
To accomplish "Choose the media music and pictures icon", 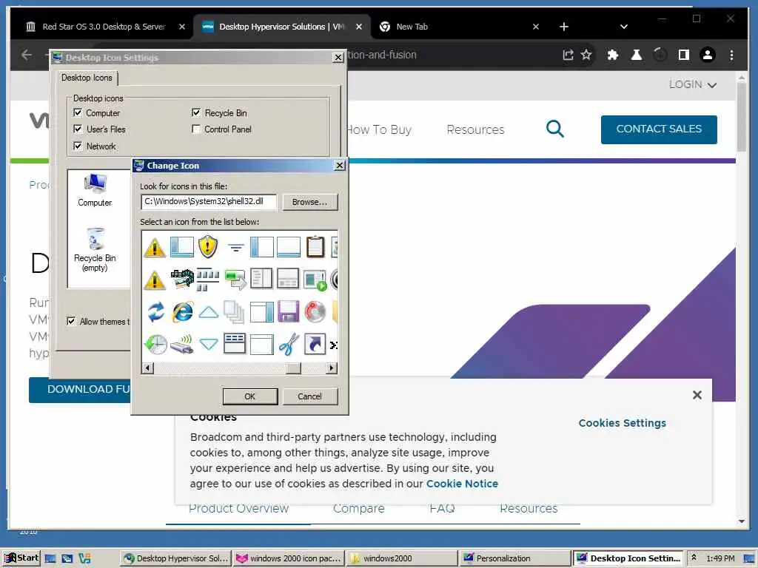I will tap(182, 279).
